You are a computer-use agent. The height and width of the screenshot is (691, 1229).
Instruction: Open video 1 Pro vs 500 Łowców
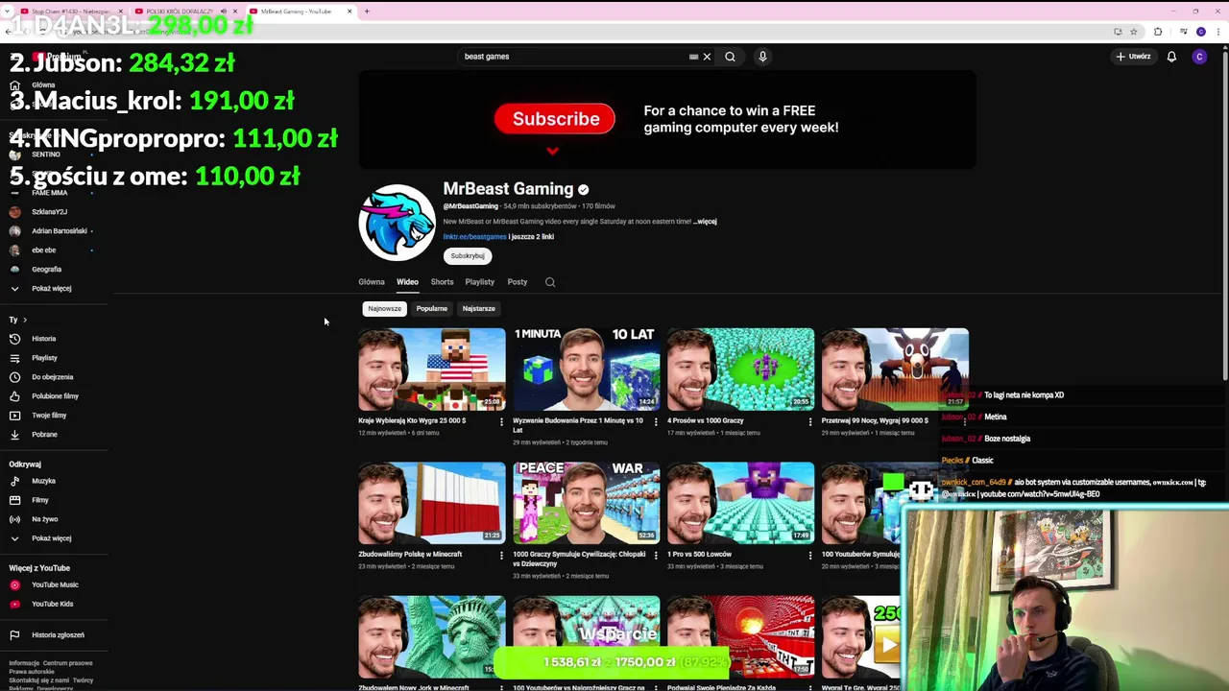[x=740, y=503]
